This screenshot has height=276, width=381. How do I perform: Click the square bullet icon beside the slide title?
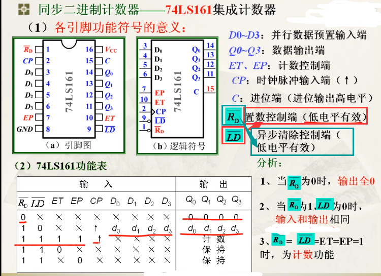pyautogui.click(x=24, y=9)
